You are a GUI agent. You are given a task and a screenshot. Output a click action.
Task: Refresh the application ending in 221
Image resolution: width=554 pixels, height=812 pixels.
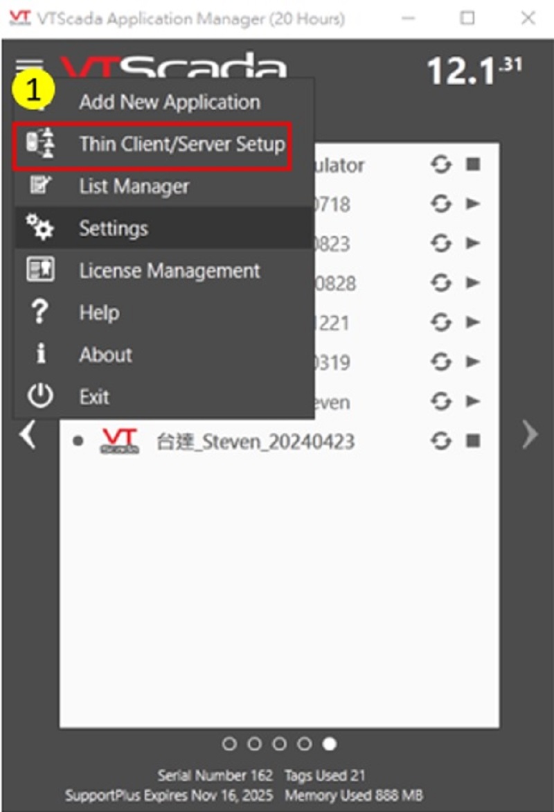pyautogui.click(x=440, y=323)
